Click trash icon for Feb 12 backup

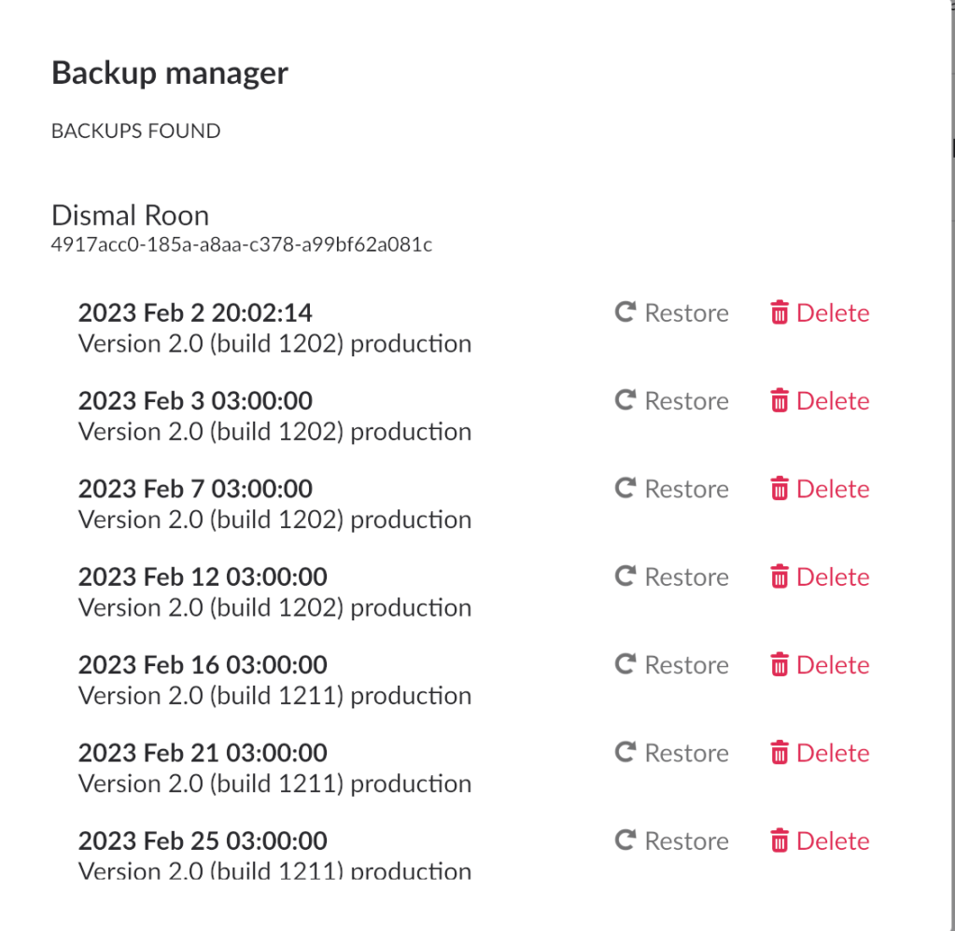pos(779,577)
